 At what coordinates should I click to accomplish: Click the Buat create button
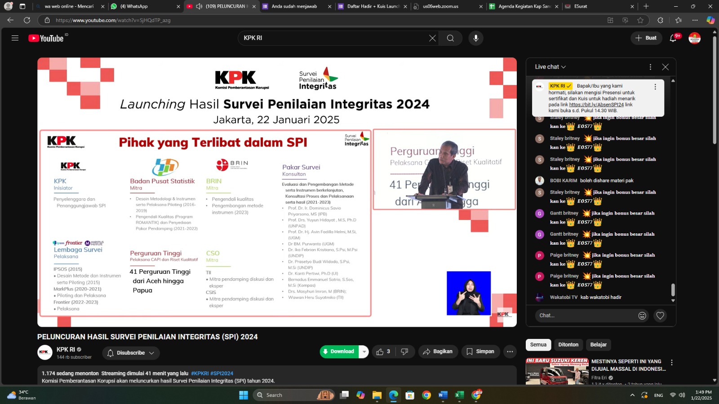(646, 38)
